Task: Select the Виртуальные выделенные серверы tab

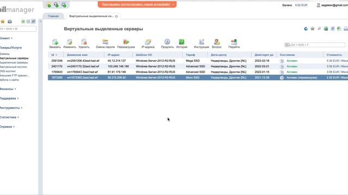Action: coord(91,16)
